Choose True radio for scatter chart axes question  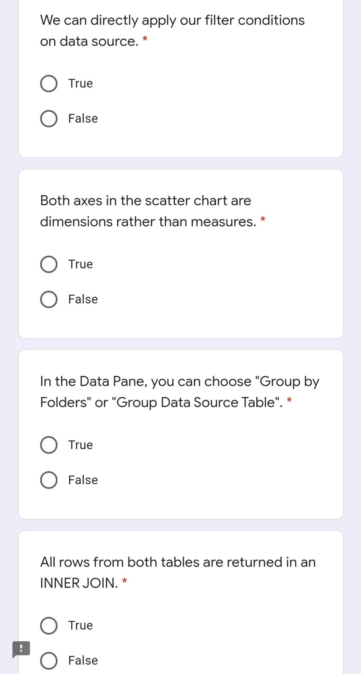coord(49,264)
